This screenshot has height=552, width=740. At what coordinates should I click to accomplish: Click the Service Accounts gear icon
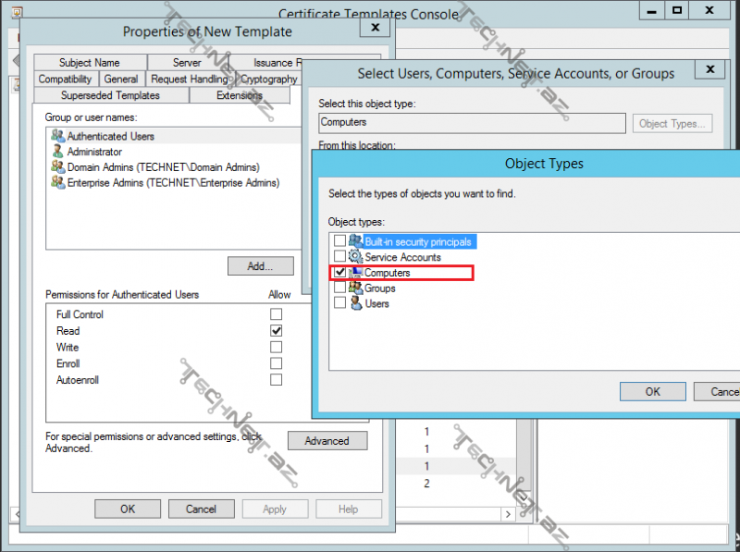[x=356, y=257]
